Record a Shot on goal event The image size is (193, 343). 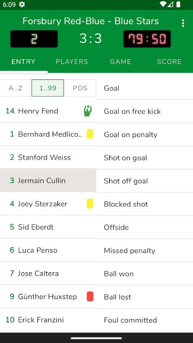coord(145,158)
